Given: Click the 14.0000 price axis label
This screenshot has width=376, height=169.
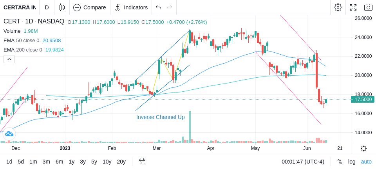Looking at the screenshot, I should click(x=363, y=132).
